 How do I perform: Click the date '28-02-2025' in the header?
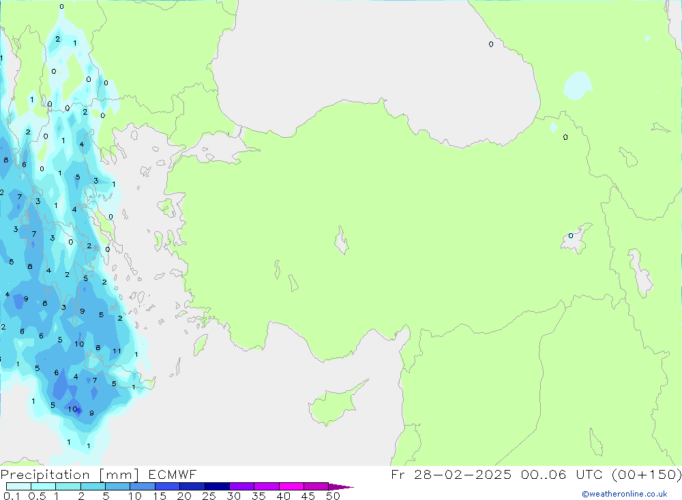(x=462, y=474)
